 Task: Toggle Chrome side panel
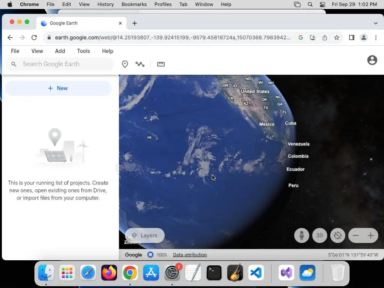352,37
